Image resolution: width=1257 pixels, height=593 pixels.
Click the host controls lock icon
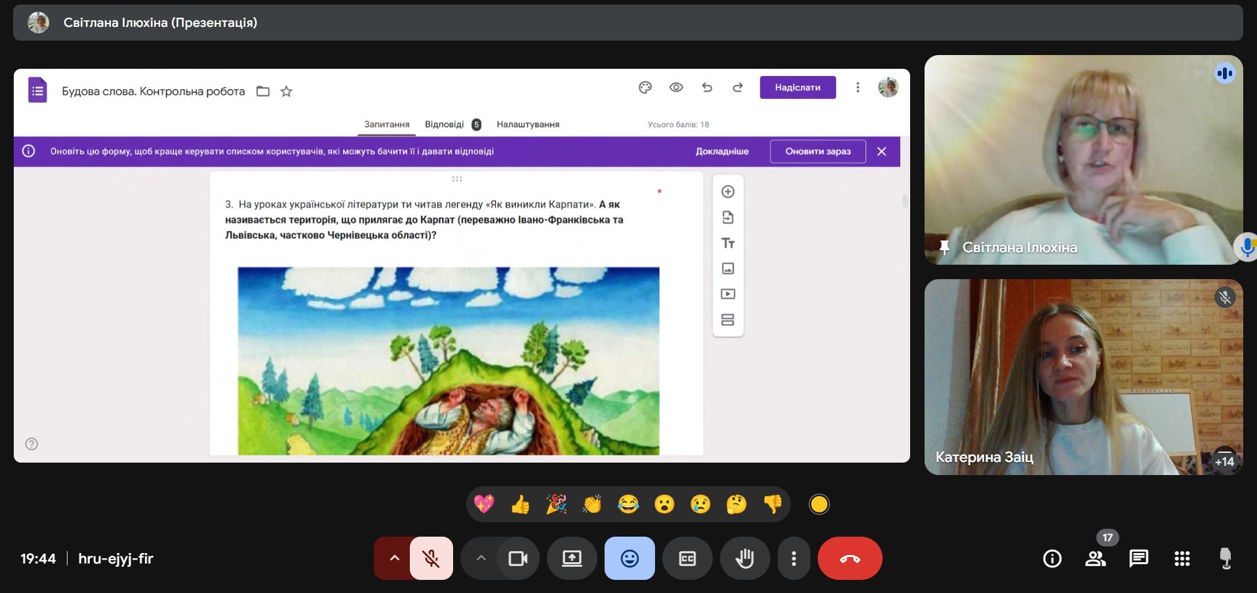tap(1225, 558)
